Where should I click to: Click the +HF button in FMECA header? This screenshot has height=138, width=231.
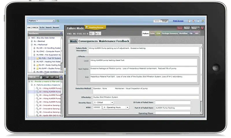click(47, 77)
